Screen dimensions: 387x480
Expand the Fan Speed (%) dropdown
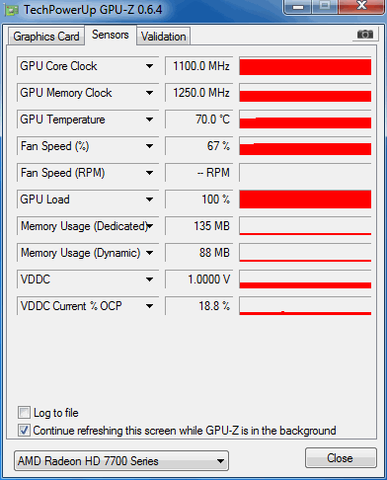click(x=149, y=146)
